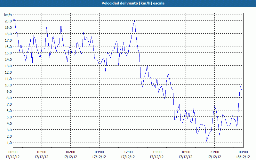The width and height of the screenshot is (256, 160).
Task: Select the 9,0 y-axis value
Action: pos(9,91)
